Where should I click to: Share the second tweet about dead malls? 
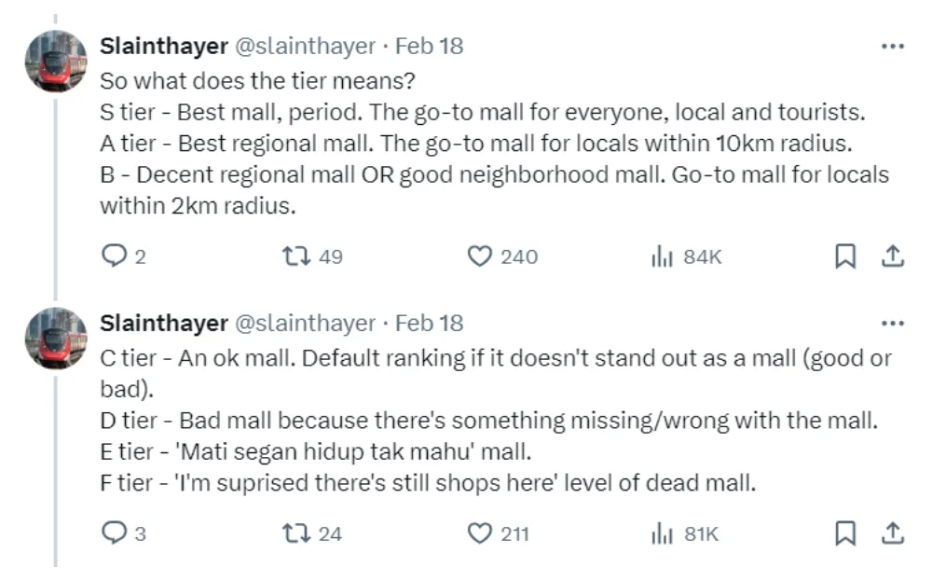click(892, 533)
